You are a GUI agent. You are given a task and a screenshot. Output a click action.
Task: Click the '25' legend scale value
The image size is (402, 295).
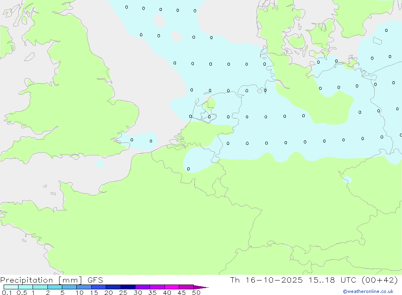point(123,293)
